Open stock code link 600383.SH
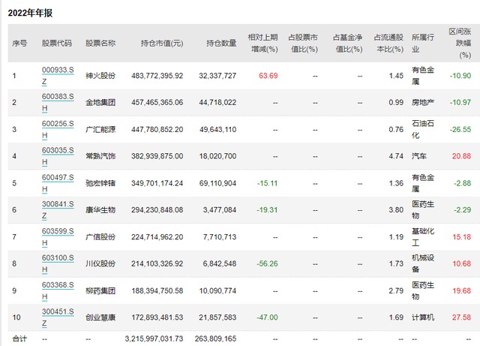Image resolution: width=480 pixels, height=346 pixels. (x=58, y=98)
